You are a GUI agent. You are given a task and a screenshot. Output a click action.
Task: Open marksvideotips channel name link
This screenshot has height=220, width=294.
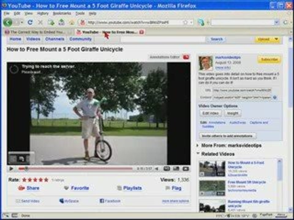tap(228, 57)
